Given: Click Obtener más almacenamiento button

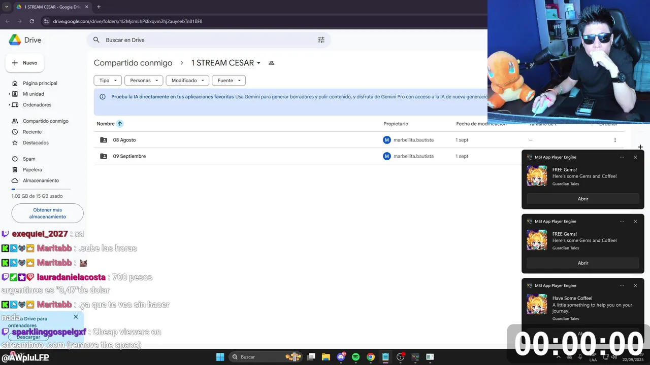Looking at the screenshot, I should pos(47,213).
